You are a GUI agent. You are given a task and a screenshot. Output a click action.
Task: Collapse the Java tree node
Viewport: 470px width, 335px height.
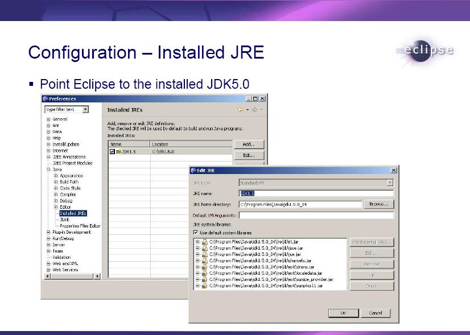tap(48, 169)
